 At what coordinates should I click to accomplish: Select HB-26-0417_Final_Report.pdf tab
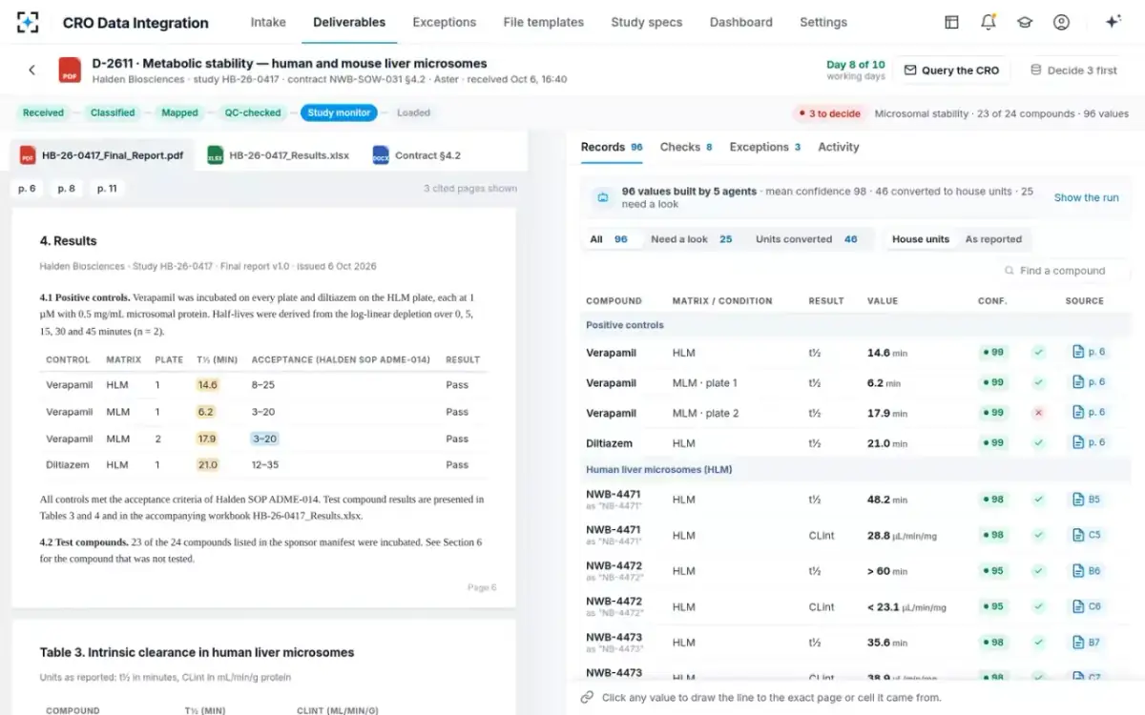(102, 155)
